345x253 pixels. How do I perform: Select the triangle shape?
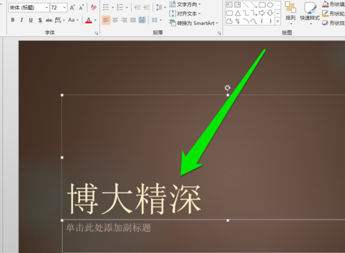coord(237,13)
